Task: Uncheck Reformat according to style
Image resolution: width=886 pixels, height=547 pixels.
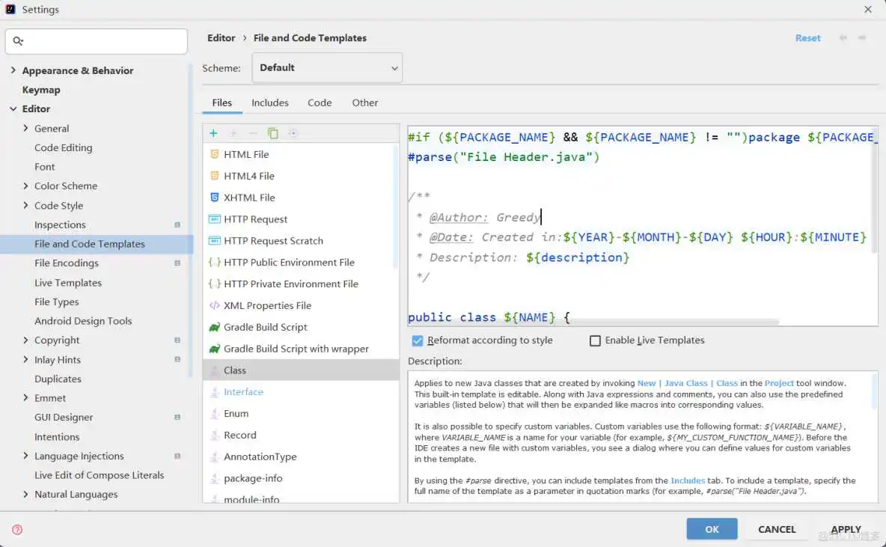Action: point(418,340)
